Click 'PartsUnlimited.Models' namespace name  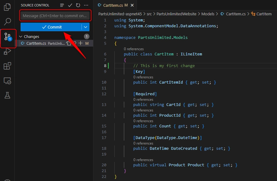[x=163, y=38]
